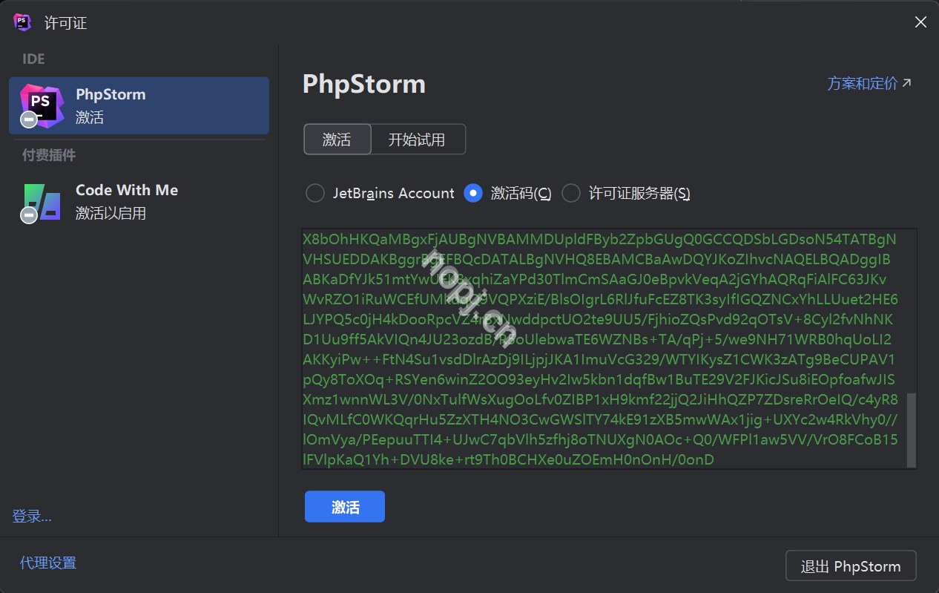Select the Code With Me plugin icon
Viewport: 939px width, 593px height.
(x=42, y=202)
